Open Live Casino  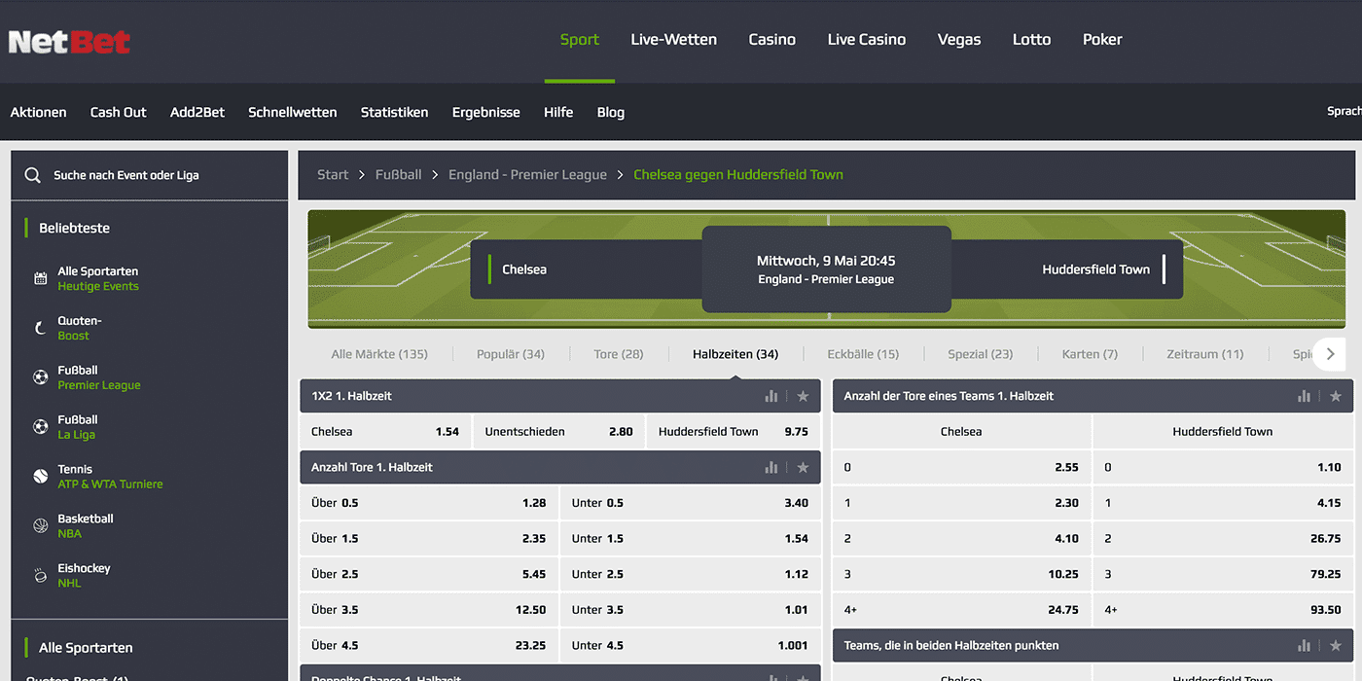click(867, 40)
